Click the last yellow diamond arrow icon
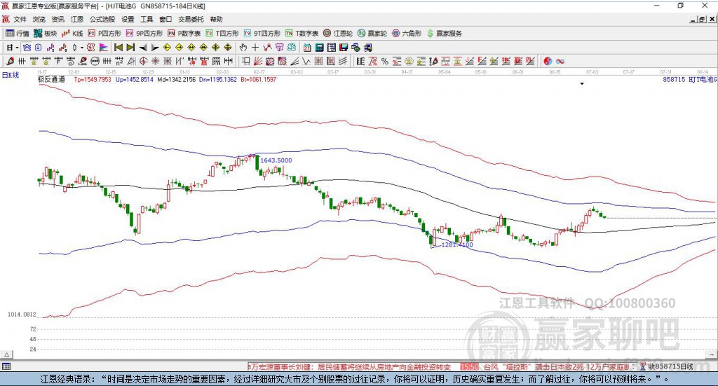The height and width of the screenshot is (386, 718). [228, 48]
